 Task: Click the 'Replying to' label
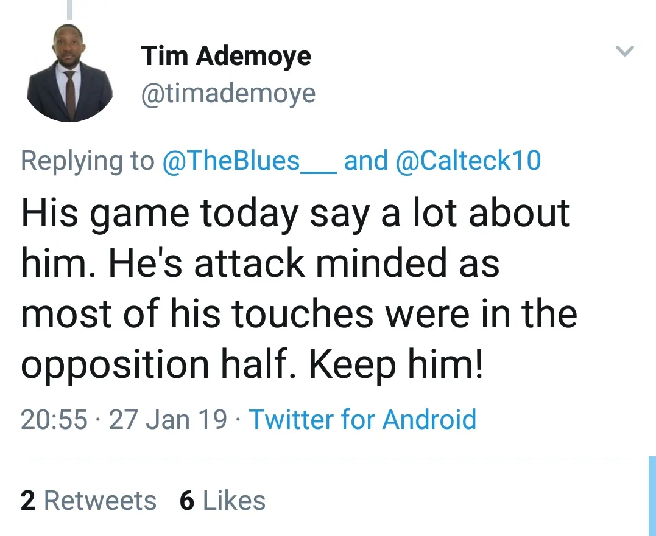click(88, 161)
